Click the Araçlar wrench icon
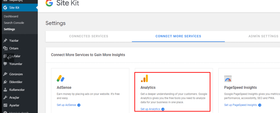280x113 pixels. (5, 97)
